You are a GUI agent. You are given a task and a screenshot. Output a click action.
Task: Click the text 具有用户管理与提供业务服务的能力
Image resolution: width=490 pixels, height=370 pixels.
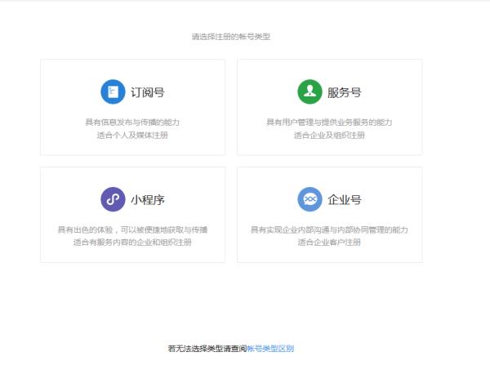click(329, 123)
